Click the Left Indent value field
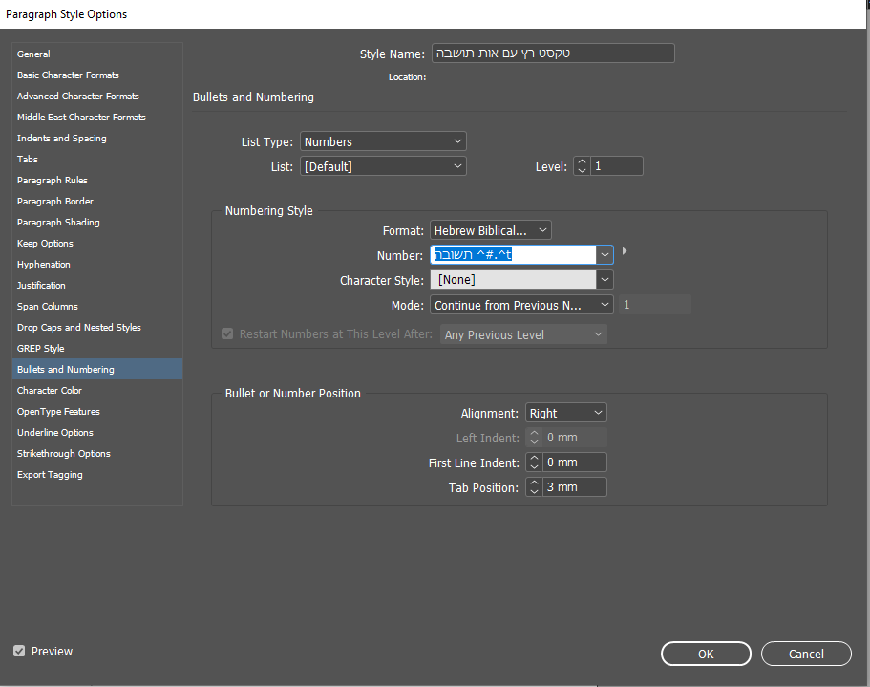This screenshot has width=870, height=687. tap(574, 438)
